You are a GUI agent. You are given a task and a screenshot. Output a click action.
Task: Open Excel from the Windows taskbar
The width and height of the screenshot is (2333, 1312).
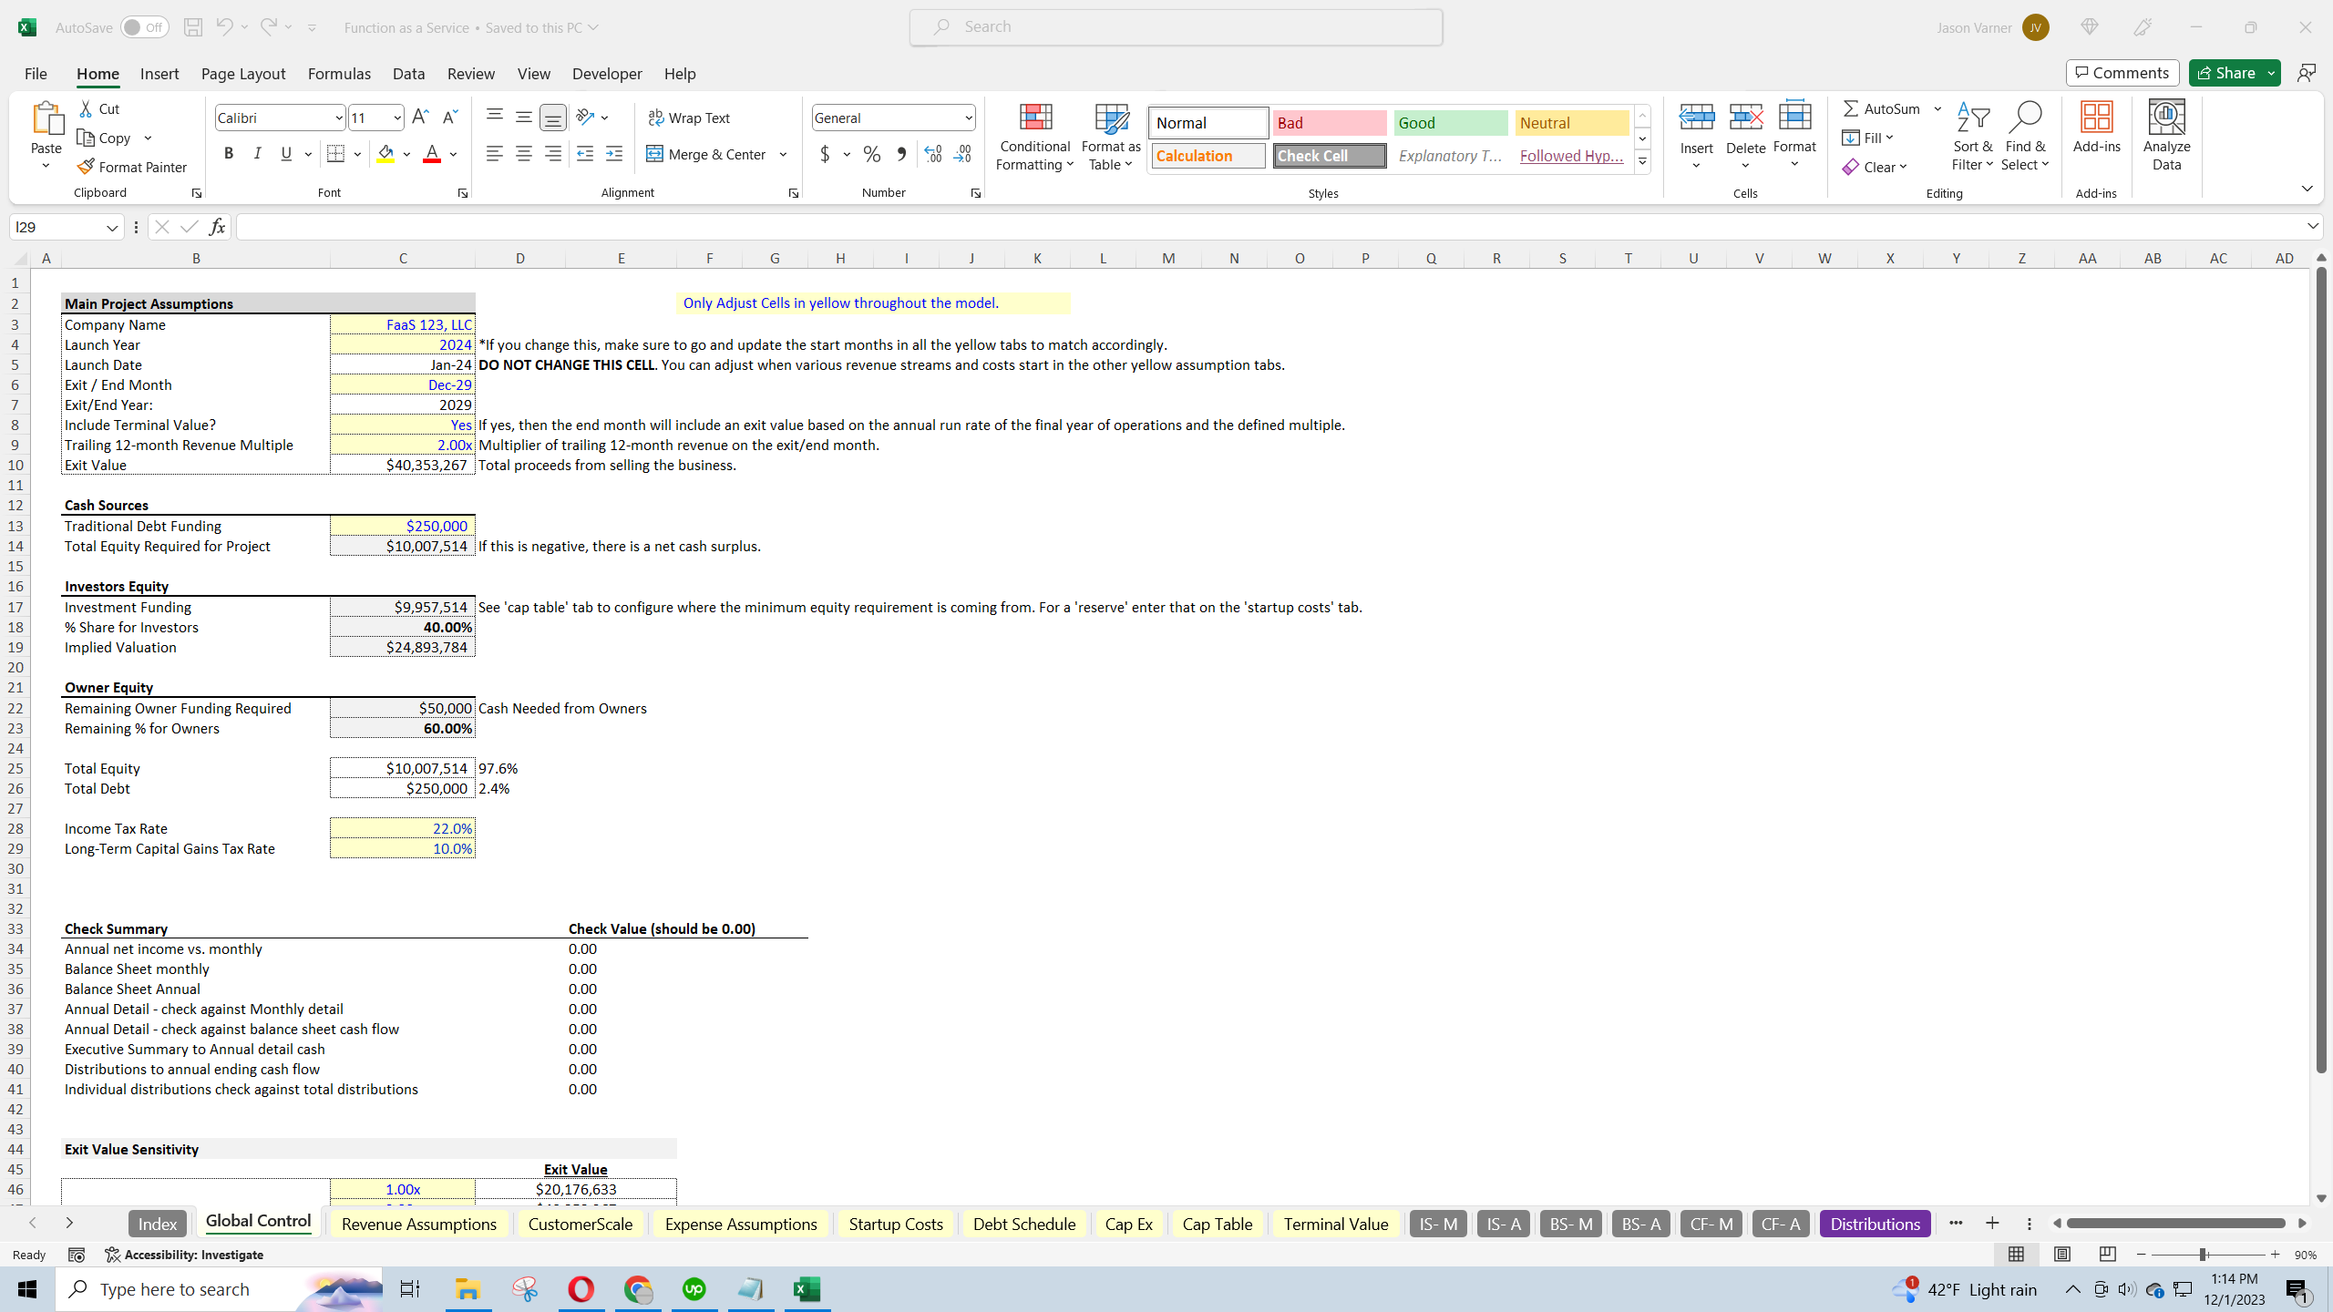[x=807, y=1289]
